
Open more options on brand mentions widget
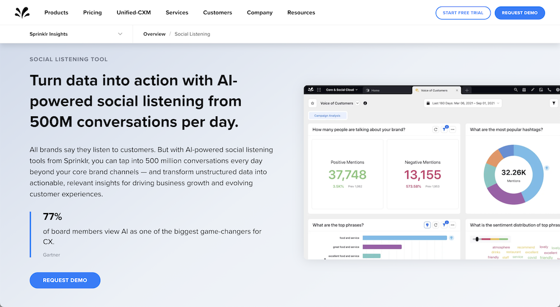[x=452, y=129]
